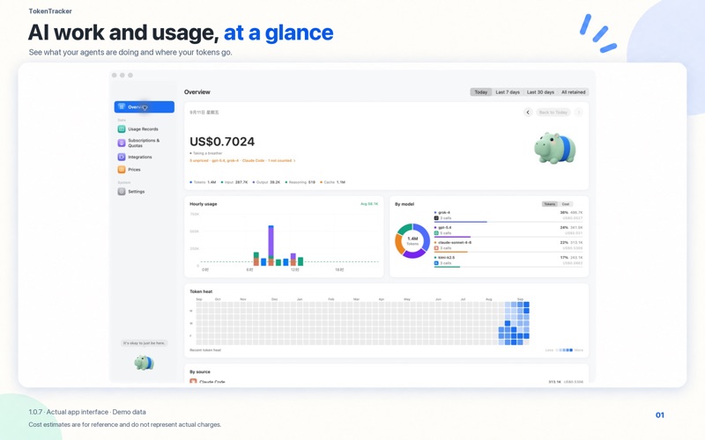This screenshot has width=705, height=440.
Task: Select Tokens view in By model
Action: coord(549,204)
